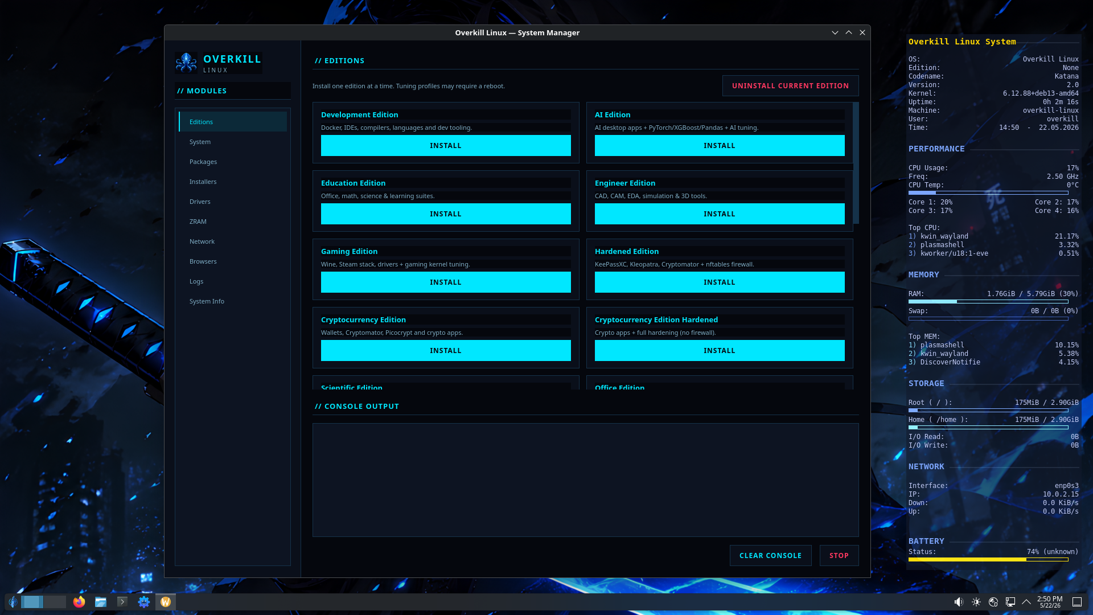
Task: Click the 'Wine, Steam stack' description text
Action: coord(395,264)
